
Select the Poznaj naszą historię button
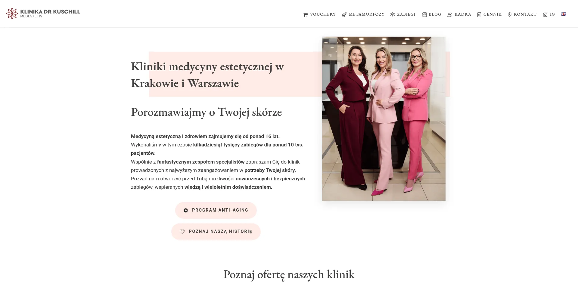point(216,232)
